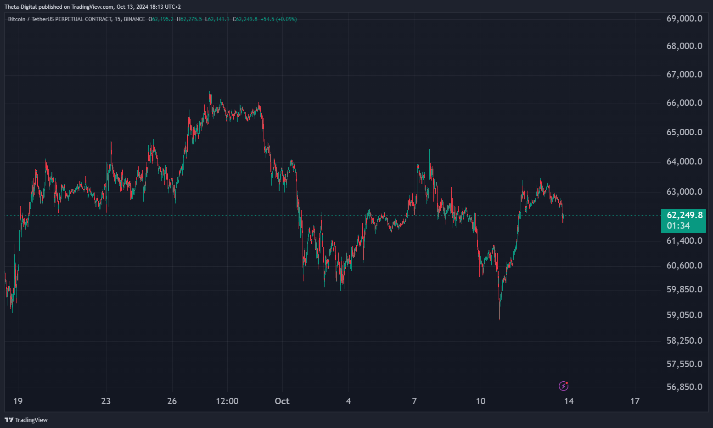713x428 pixels.
Task: Click the 68,000.0 price axis label
Action: pos(684,46)
